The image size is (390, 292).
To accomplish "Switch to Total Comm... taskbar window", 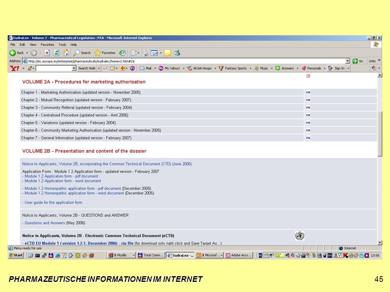I will pos(151,255).
